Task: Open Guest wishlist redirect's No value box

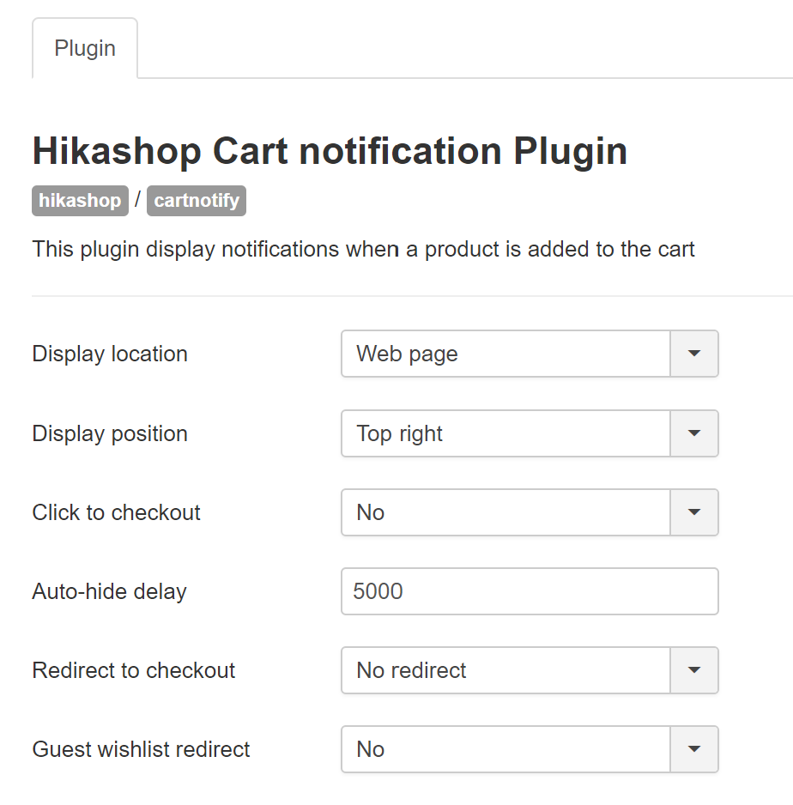Action: click(x=505, y=749)
